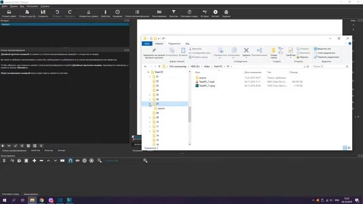Viewport: 363px width, 204px height.
Task: Click Explorer search input field
Action: 330,67
